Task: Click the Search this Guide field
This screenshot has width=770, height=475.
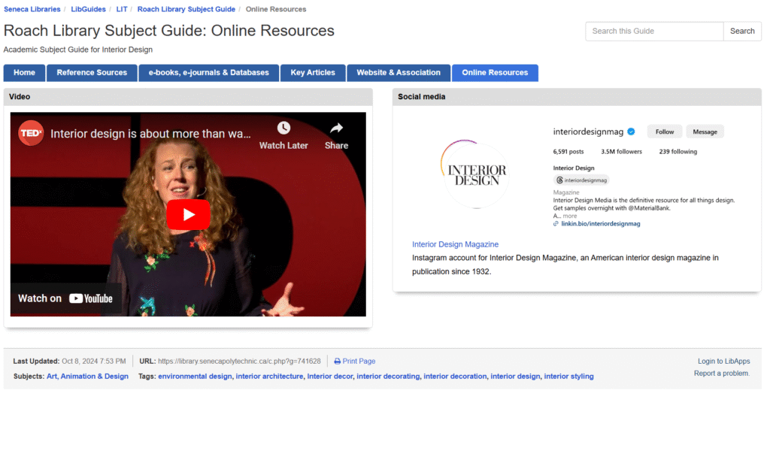Action: pyautogui.click(x=654, y=31)
